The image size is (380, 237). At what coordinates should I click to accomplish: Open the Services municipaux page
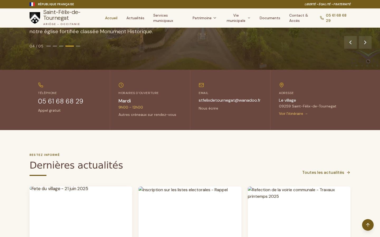[163, 18]
